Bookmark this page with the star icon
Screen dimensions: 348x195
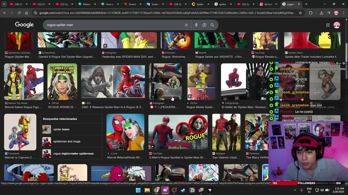tap(300, 13)
